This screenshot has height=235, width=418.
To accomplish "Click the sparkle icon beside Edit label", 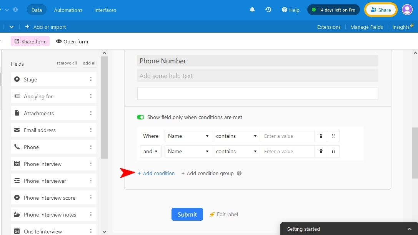I will pos(212,214).
